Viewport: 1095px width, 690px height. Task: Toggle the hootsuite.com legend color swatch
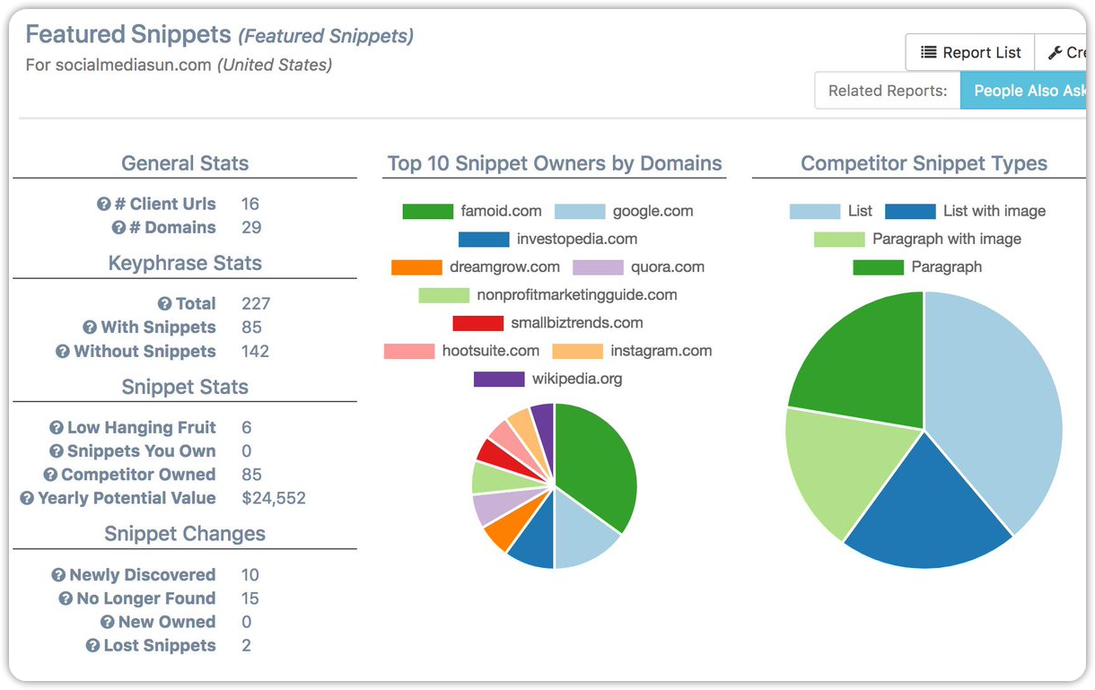pos(409,351)
